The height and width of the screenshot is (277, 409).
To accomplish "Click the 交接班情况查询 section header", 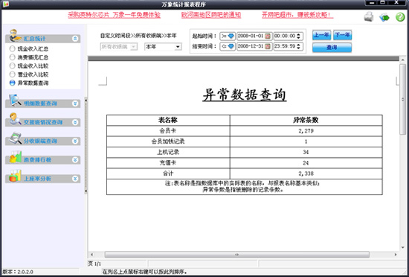I will (x=43, y=122).
